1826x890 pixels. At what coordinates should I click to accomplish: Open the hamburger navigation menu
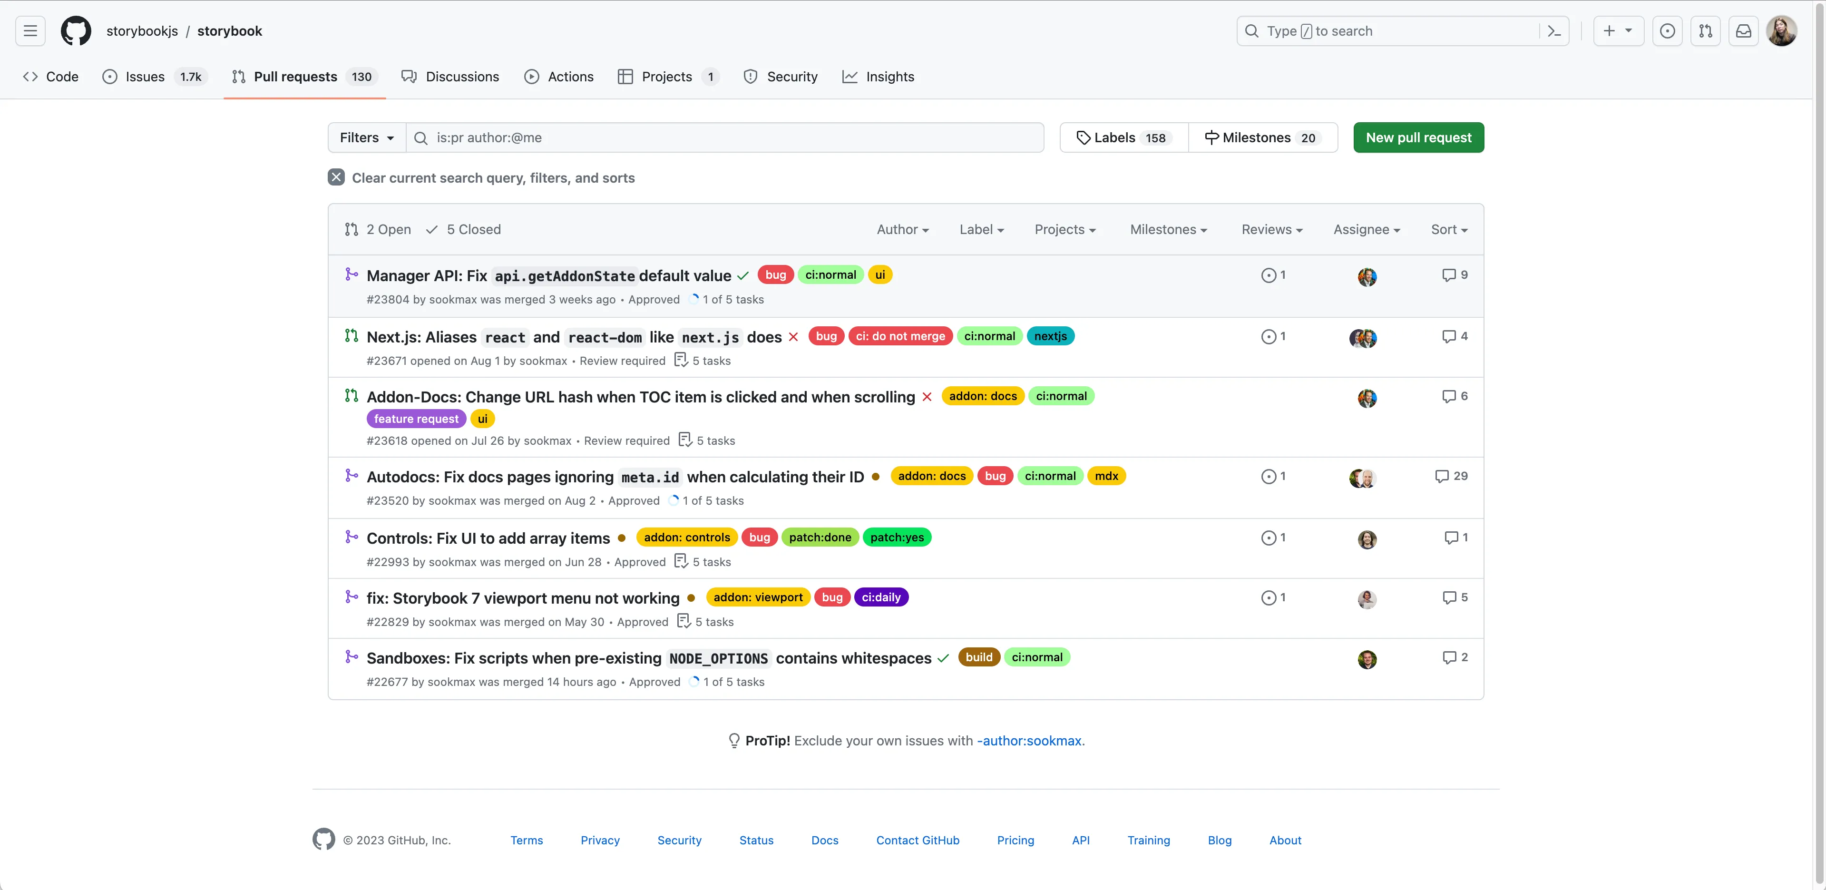pyautogui.click(x=30, y=31)
